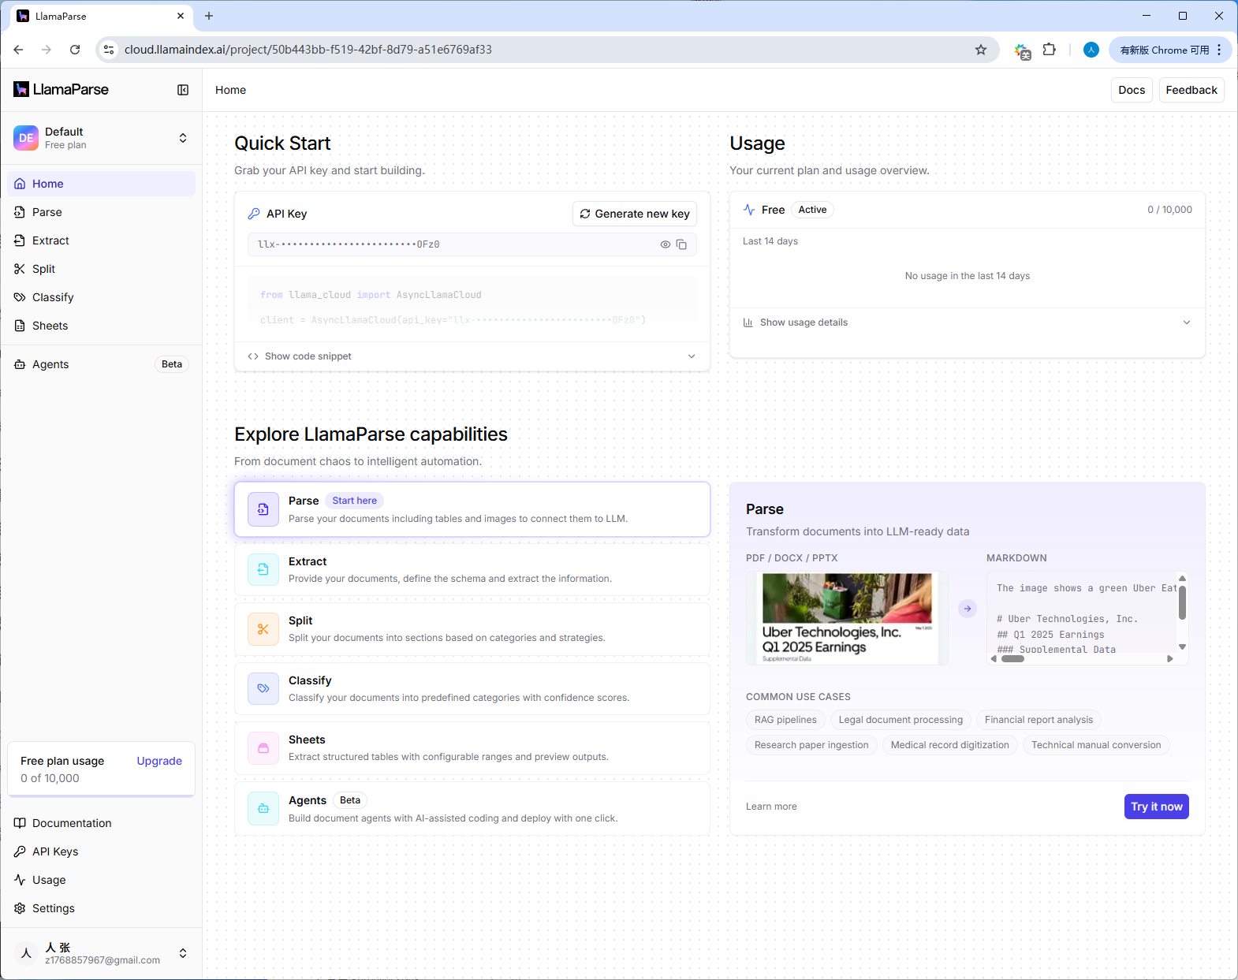Click the site information icon in address bar

pyautogui.click(x=110, y=50)
